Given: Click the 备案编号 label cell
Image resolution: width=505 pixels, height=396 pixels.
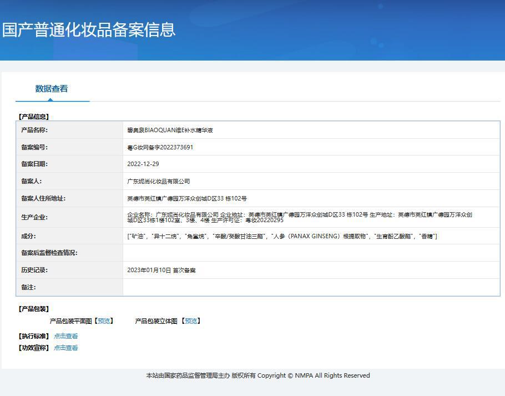Looking at the screenshot, I should pos(70,147).
